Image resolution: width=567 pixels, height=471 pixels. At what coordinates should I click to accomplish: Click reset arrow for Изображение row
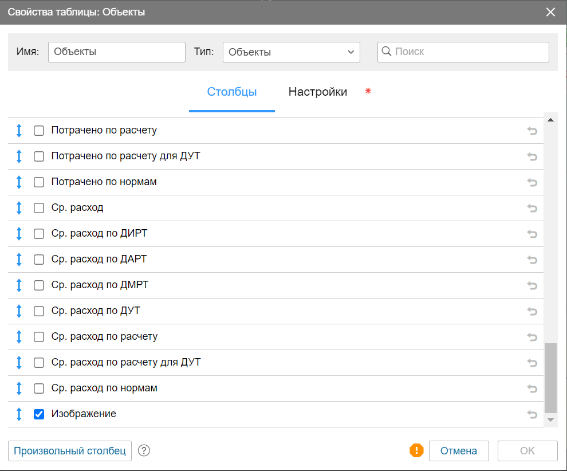pyautogui.click(x=532, y=414)
